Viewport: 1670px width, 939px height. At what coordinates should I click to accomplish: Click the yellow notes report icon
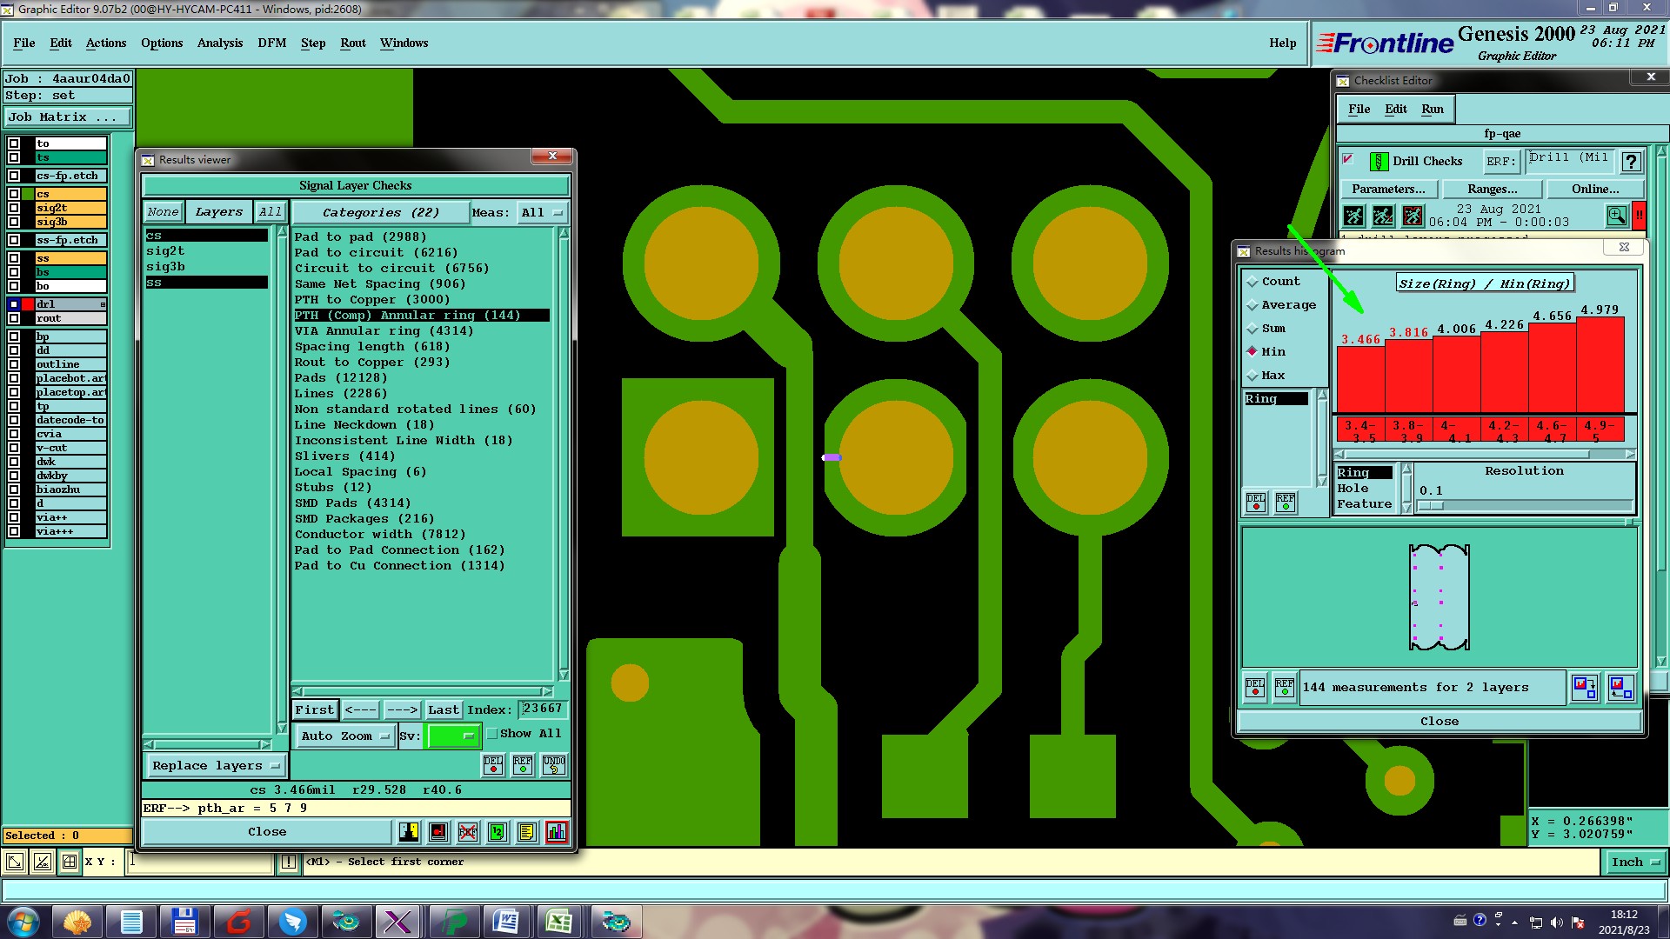tap(526, 832)
